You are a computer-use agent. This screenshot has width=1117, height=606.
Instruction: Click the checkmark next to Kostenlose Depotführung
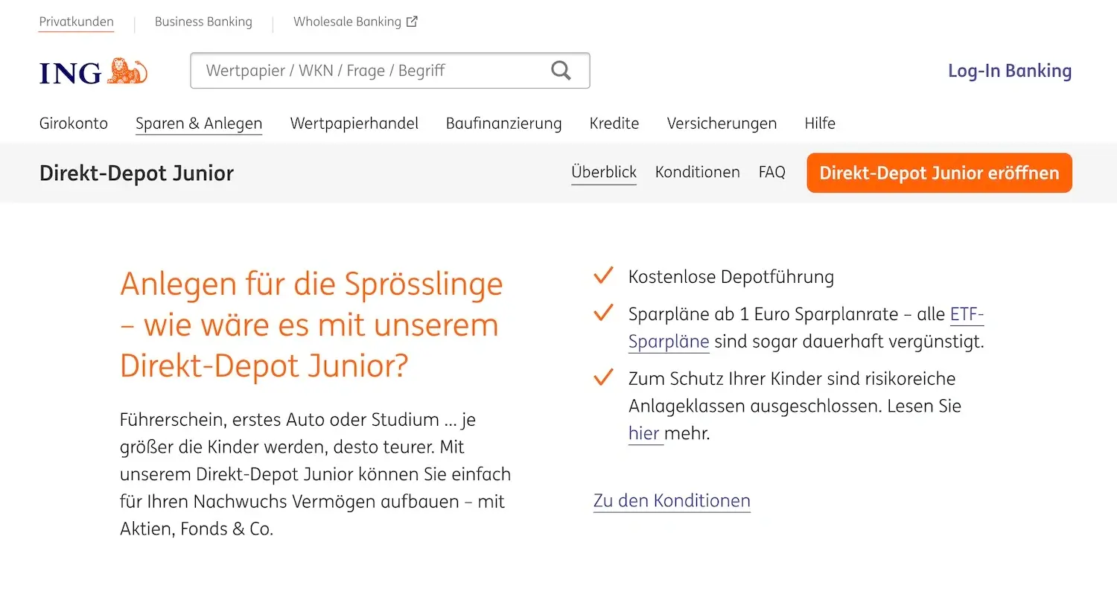click(603, 275)
